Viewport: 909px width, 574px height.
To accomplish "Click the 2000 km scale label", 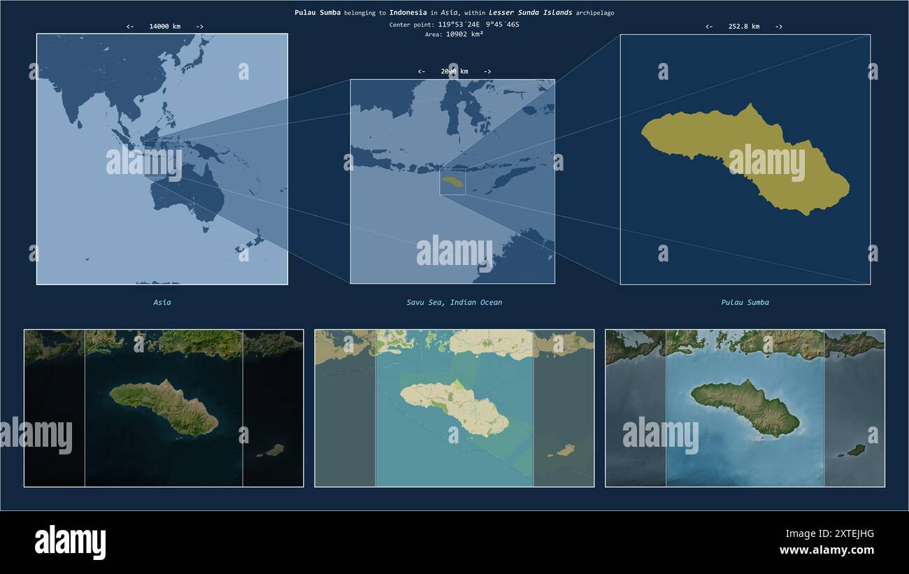I will point(454,71).
